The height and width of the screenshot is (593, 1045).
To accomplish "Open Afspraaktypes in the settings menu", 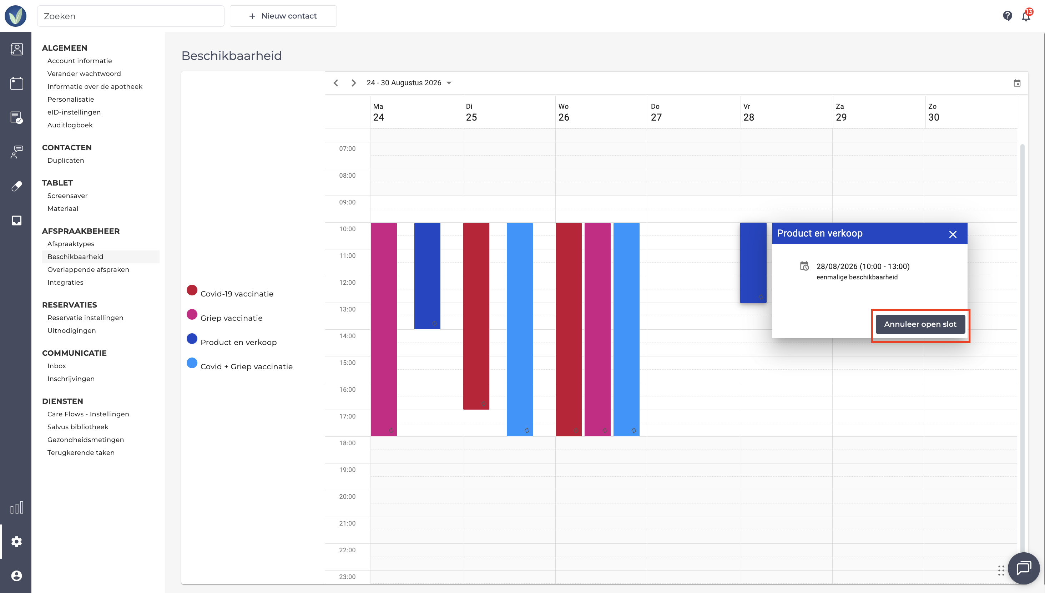I will 70,244.
